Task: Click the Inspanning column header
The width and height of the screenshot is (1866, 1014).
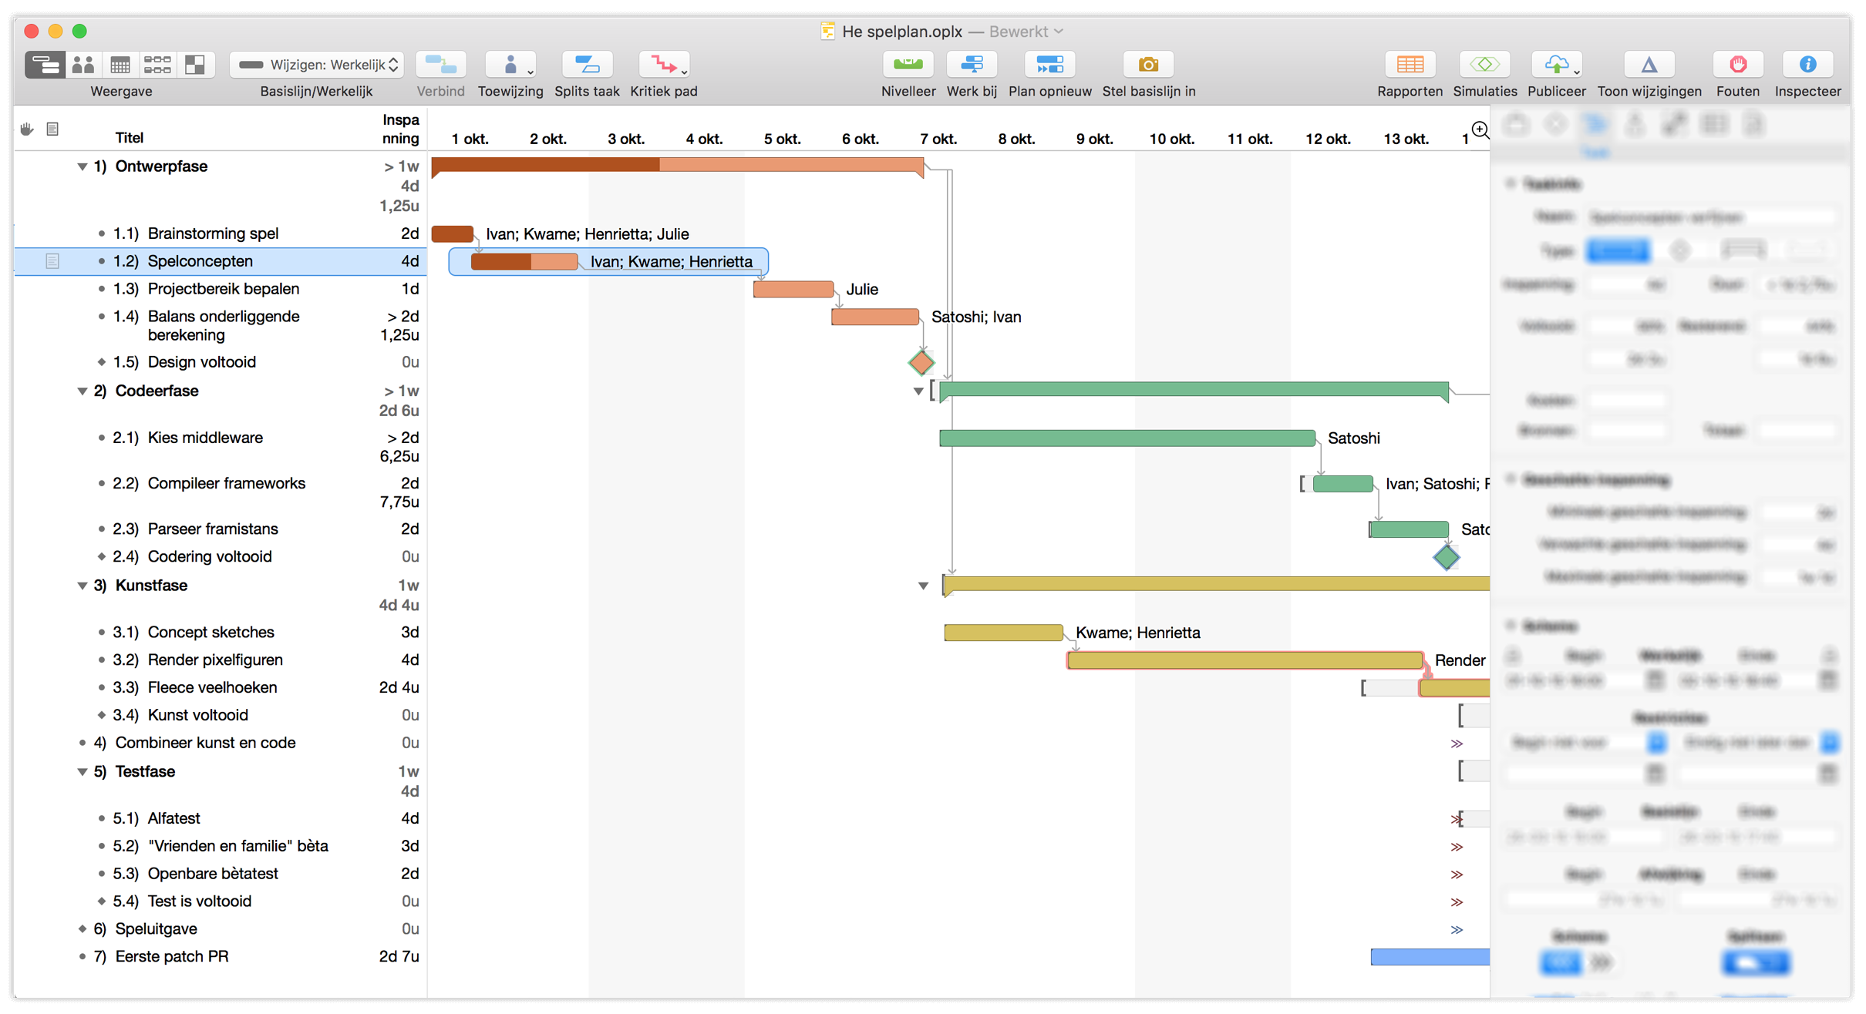Action: click(x=401, y=129)
